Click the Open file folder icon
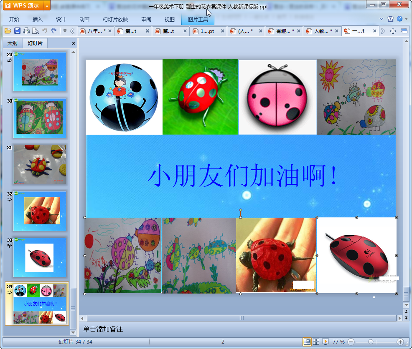 pyautogui.click(x=8, y=31)
